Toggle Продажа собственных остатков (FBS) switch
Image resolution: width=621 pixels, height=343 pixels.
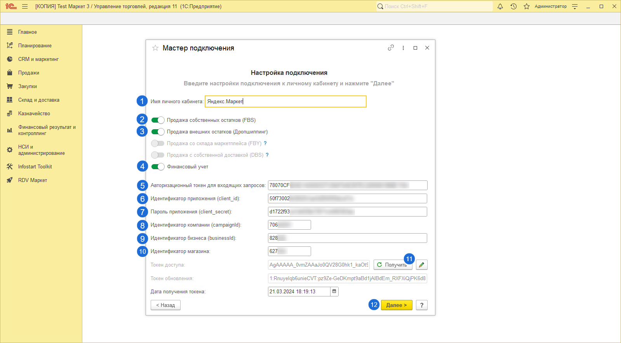tap(158, 120)
